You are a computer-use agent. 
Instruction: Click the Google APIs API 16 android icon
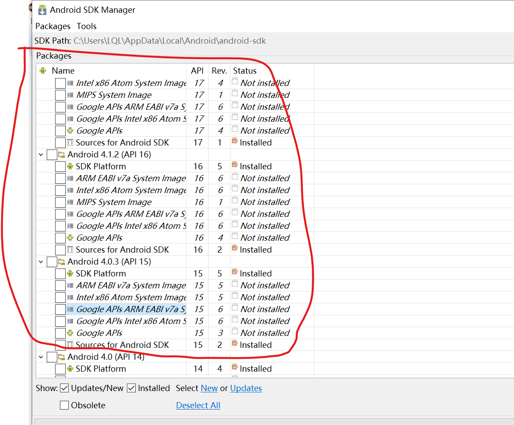coord(70,238)
